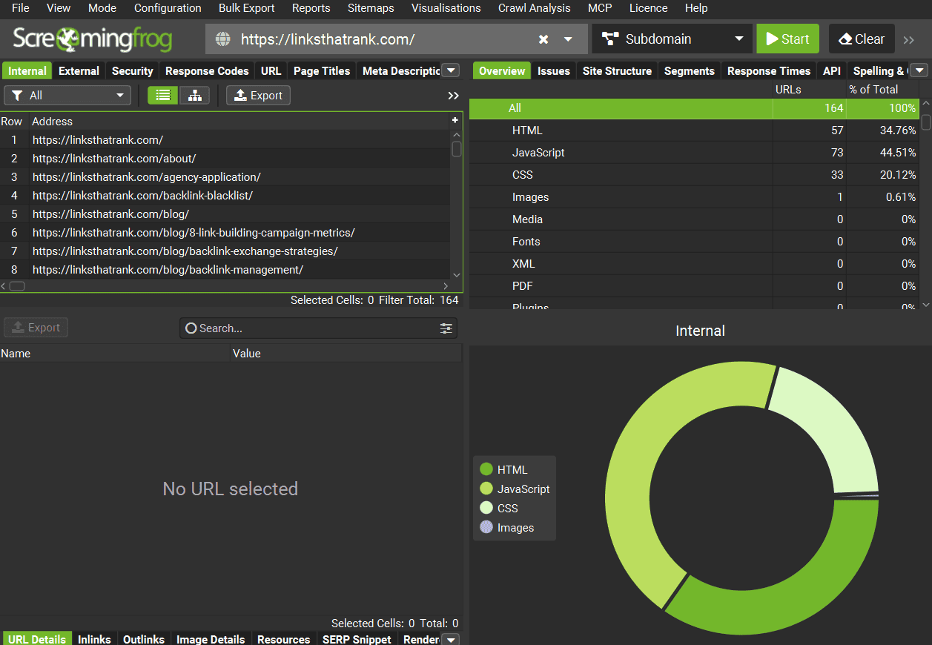The height and width of the screenshot is (645, 932).
Task: Switch to the Segments tab
Action: click(690, 71)
